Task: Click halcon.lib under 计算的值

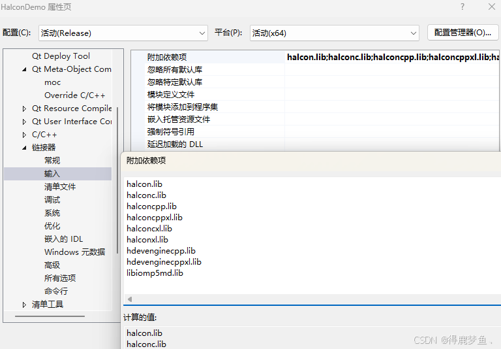Action: click(x=144, y=333)
